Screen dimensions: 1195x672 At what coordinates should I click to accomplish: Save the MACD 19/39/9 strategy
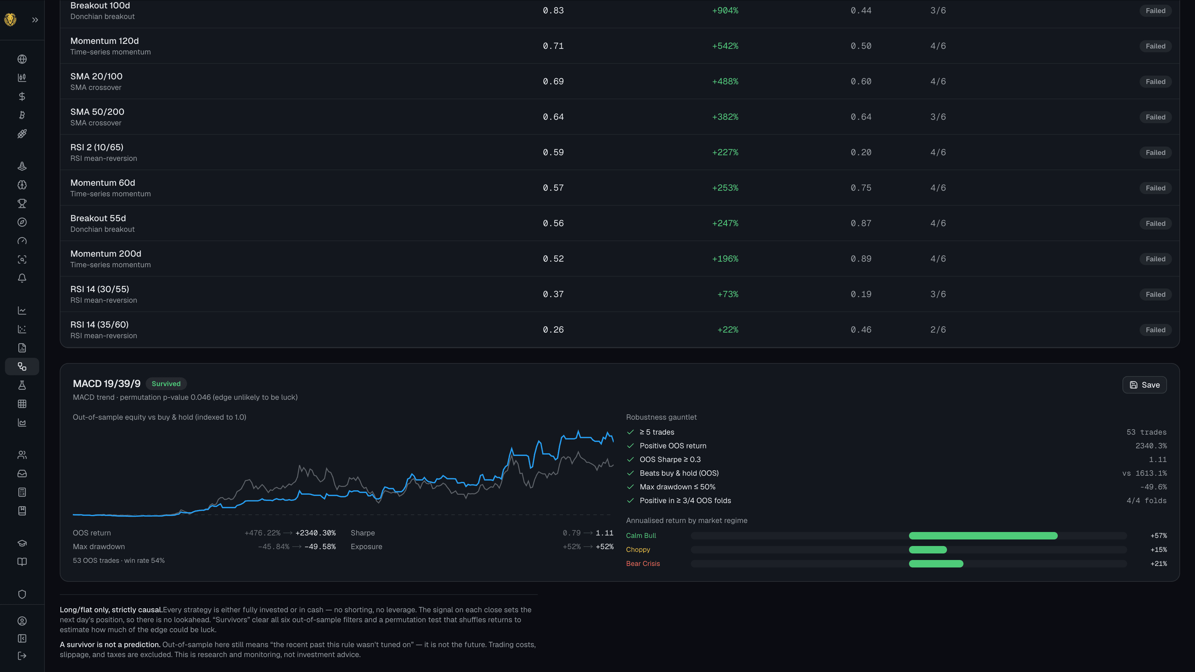pos(1145,385)
